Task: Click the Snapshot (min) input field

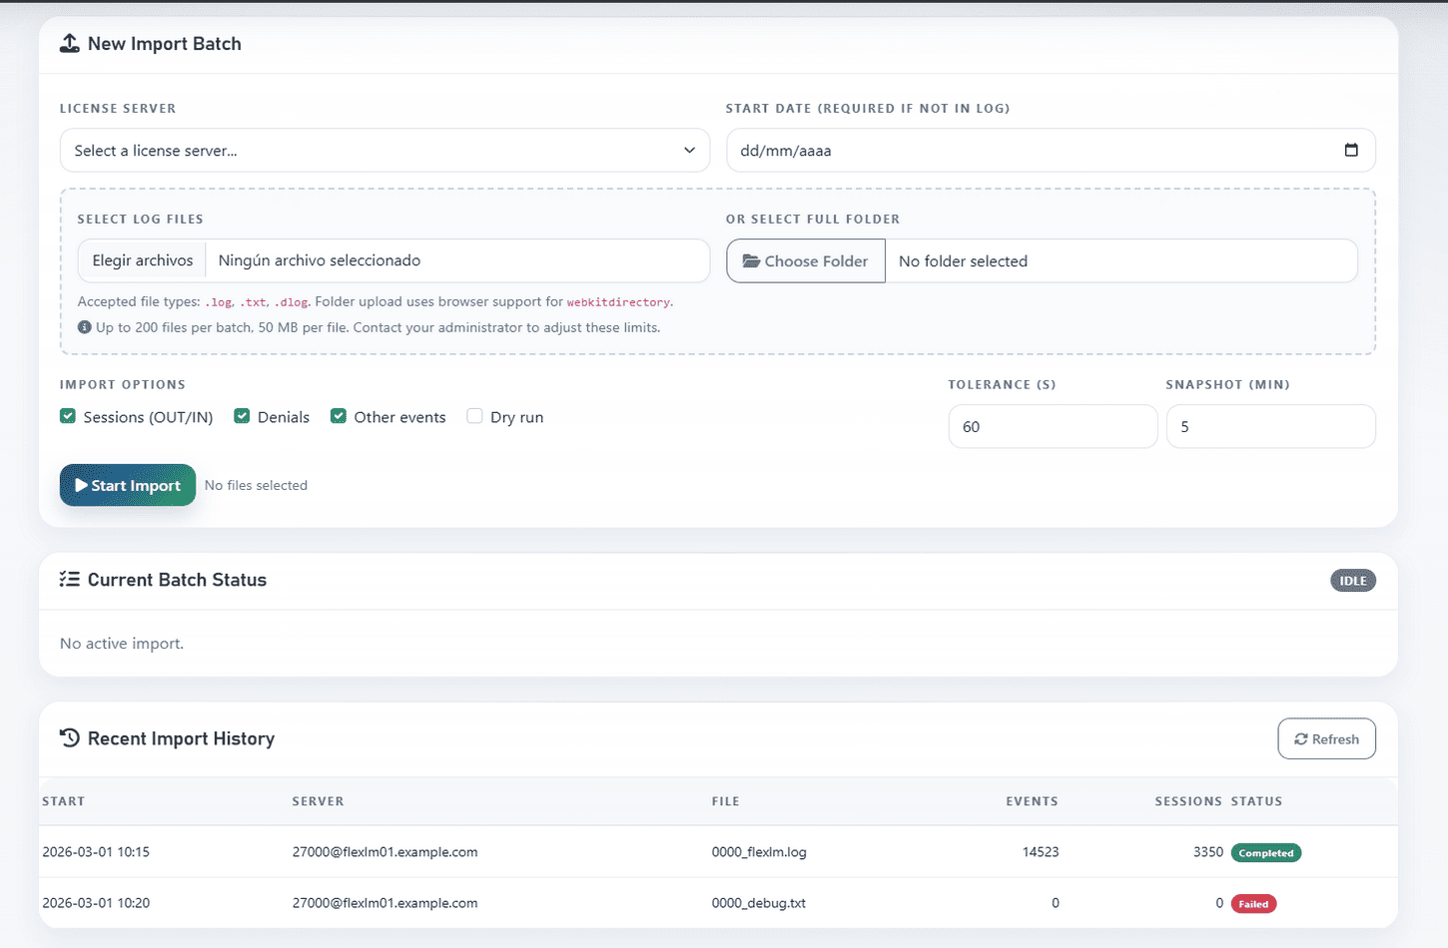Action: [1270, 426]
